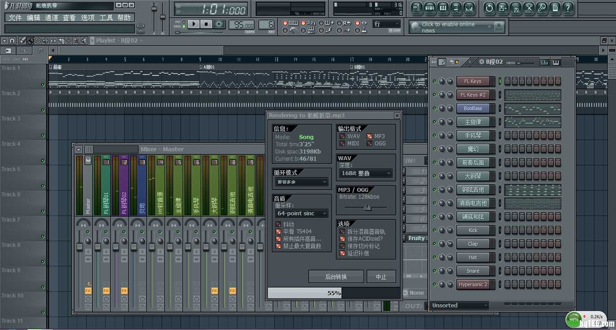Switch to Song mode radio button
This screenshot has width=616, height=330.
pyautogui.click(x=184, y=26)
